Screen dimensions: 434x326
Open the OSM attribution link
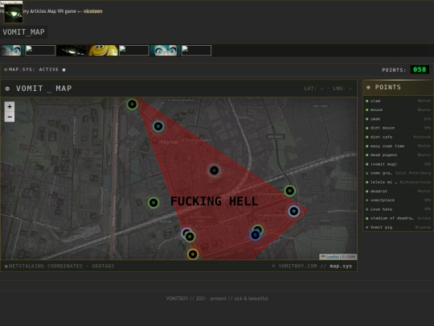(350, 257)
